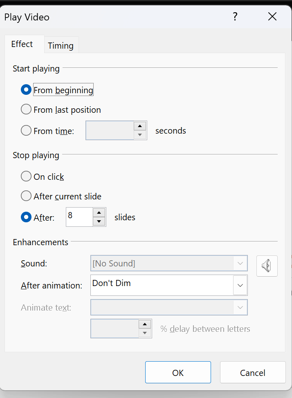Click the 'Start playing' heading
292x398 pixels.
[36, 69]
